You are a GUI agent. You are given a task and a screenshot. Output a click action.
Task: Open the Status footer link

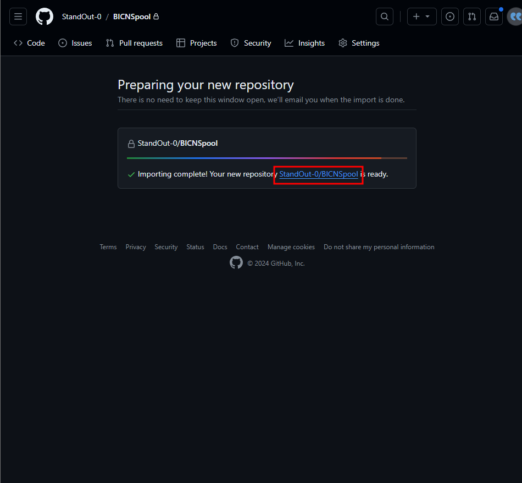[x=195, y=247]
